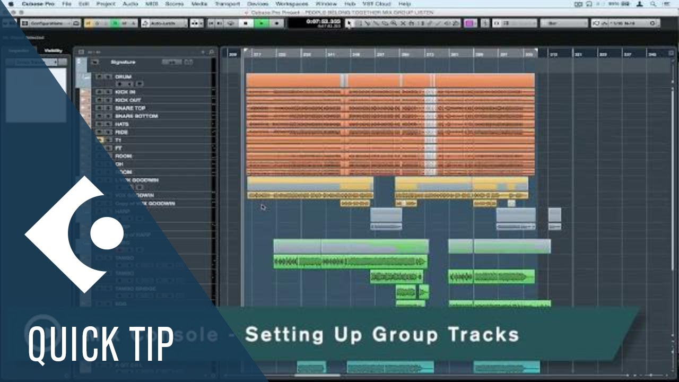Click the green Play transport button
This screenshot has width=679, height=382.
(x=262, y=23)
